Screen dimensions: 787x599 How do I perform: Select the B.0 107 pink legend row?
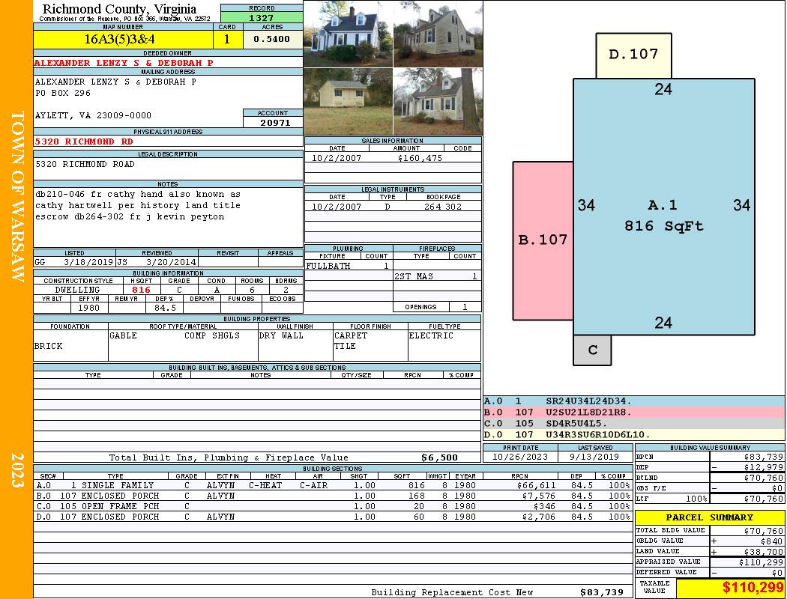pos(634,412)
